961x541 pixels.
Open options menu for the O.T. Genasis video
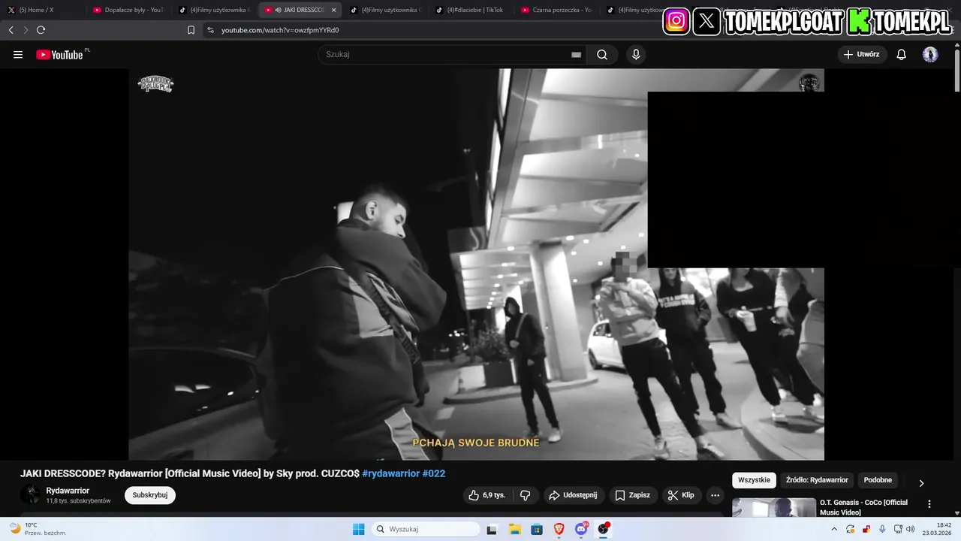pyautogui.click(x=929, y=504)
